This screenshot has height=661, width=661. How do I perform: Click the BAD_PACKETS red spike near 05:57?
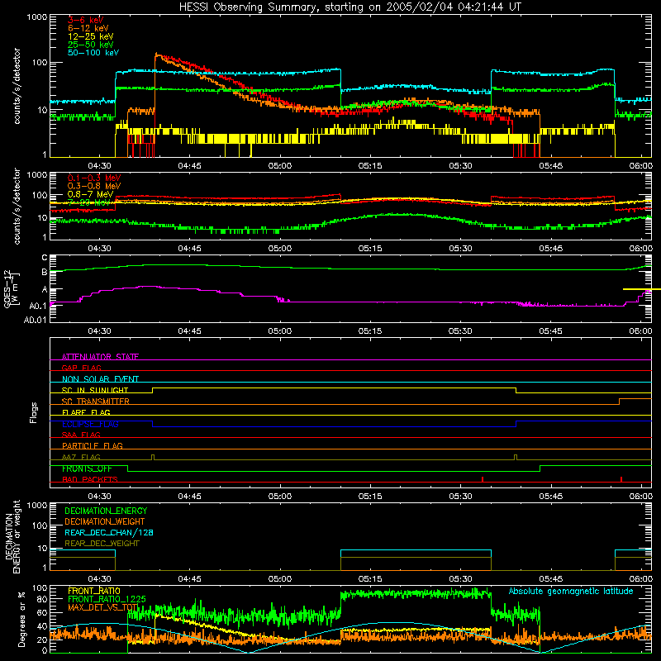coord(621,479)
